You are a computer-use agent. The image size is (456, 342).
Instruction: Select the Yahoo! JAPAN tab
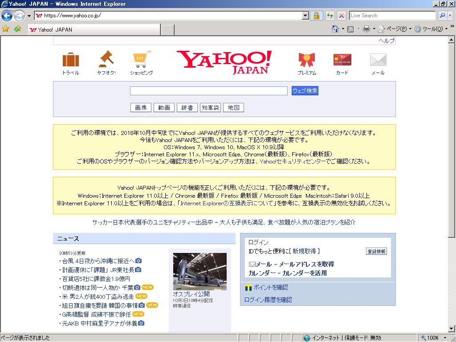(94, 29)
